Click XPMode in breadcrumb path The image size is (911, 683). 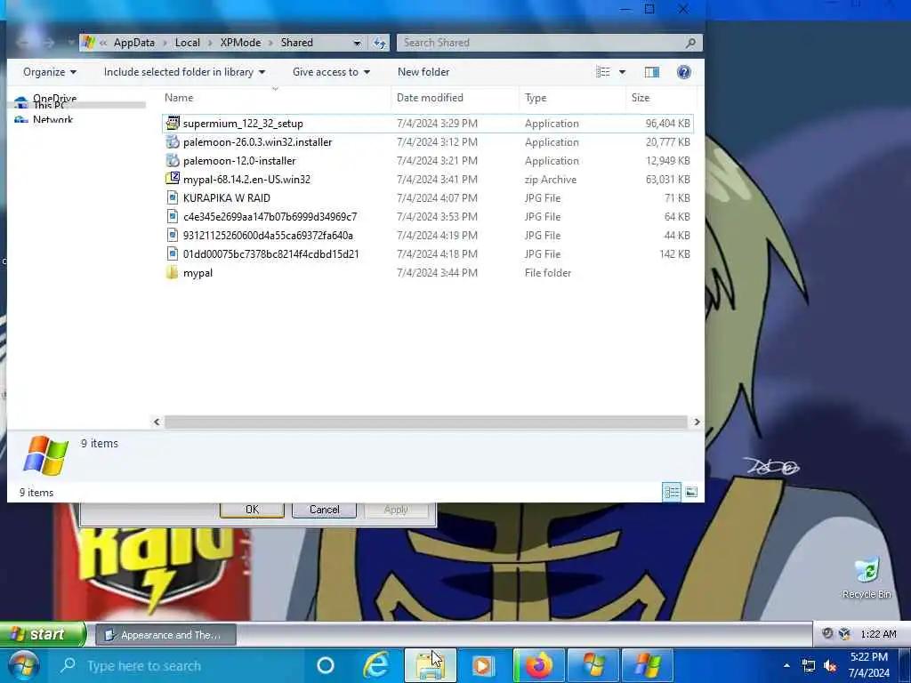click(x=240, y=43)
